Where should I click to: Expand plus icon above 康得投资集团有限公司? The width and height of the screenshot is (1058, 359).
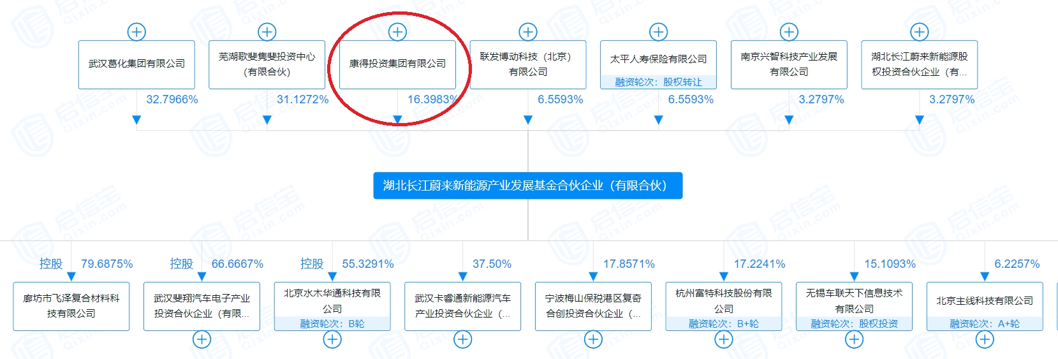point(397,32)
